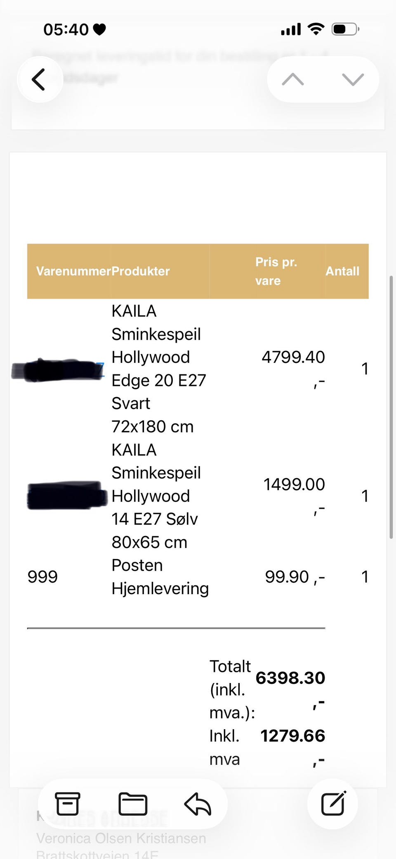Viewport: 396px width, 859px height.
Task: Tap the 4799.40 price for the Edge 20 mirror
Action: pyautogui.click(x=293, y=357)
